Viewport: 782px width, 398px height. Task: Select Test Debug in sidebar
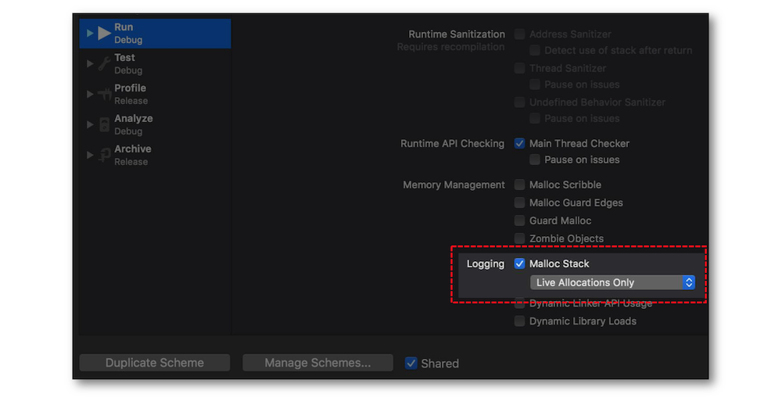tap(155, 64)
